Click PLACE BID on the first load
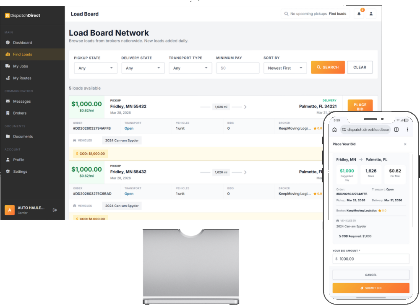The height and width of the screenshot is (305, 420). [x=360, y=105]
